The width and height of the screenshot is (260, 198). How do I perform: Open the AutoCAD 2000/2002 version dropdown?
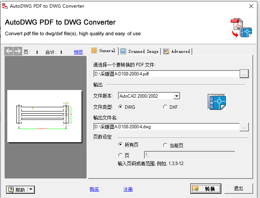177,96
